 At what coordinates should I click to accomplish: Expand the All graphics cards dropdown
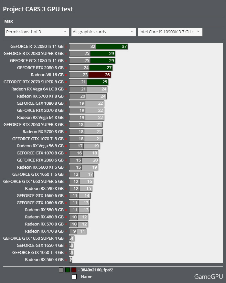(103, 32)
